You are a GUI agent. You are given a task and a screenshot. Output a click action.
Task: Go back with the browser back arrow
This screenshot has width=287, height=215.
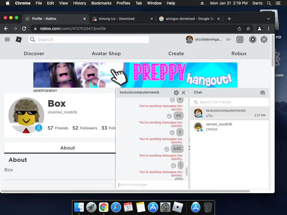pyautogui.click(x=6, y=29)
